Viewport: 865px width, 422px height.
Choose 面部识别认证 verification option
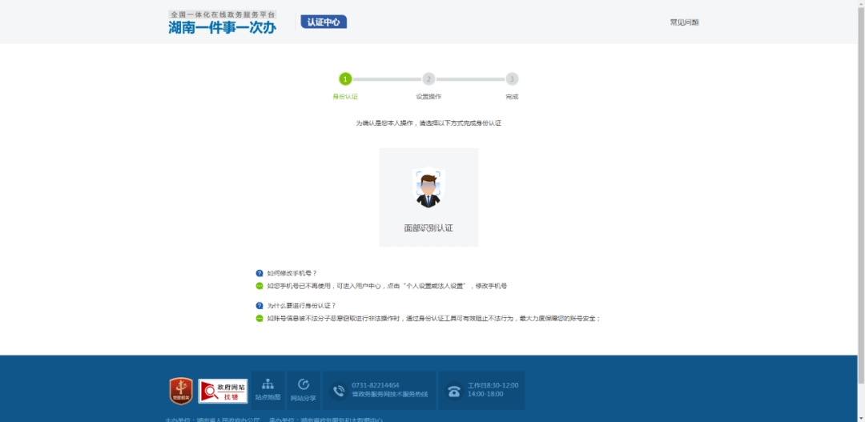pyautogui.click(x=428, y=228)
